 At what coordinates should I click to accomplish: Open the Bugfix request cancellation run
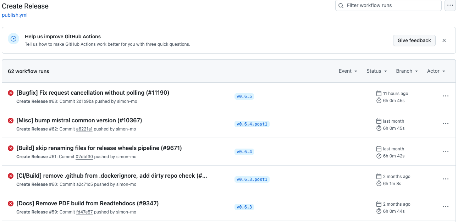[93, 93]
